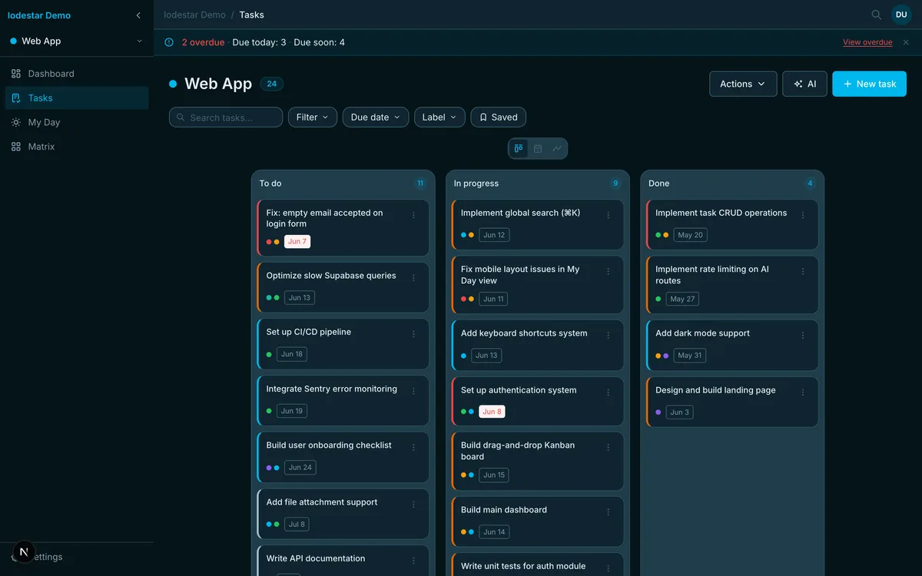Click the Next.js round logo badge

[x=24, y=551]
